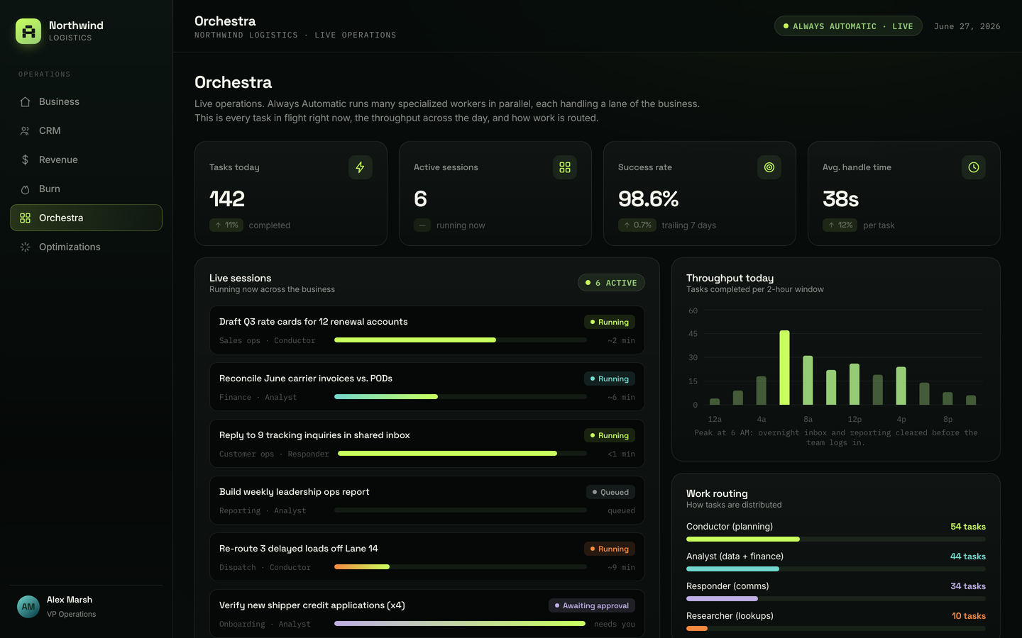Click the 44 tasks count for Analyst
Image resolution: width=1022 pixels, height=638 pixels.
(968, 556)
